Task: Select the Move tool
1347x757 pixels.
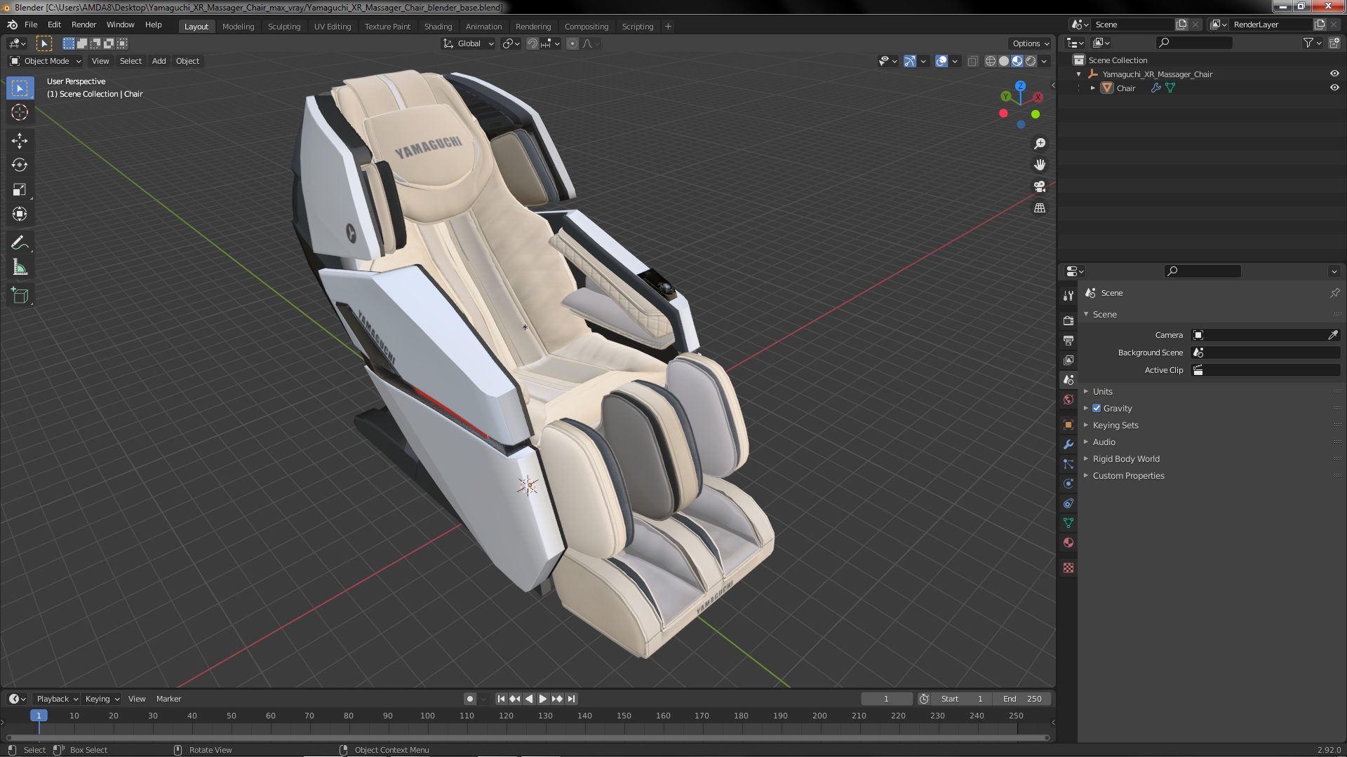Action: (20, 140)
